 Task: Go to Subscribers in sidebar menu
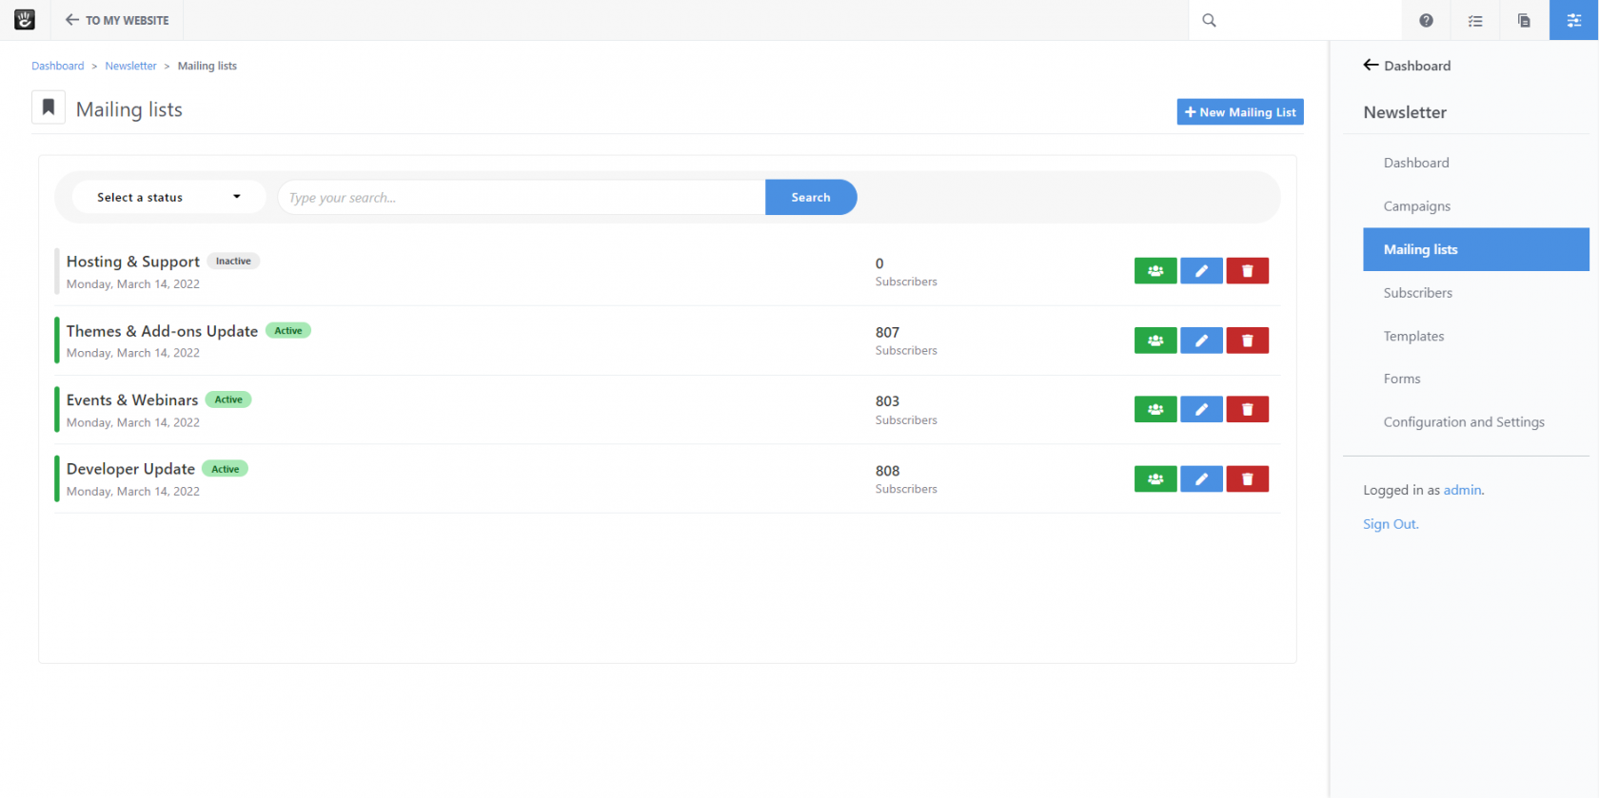(1417, 293)
